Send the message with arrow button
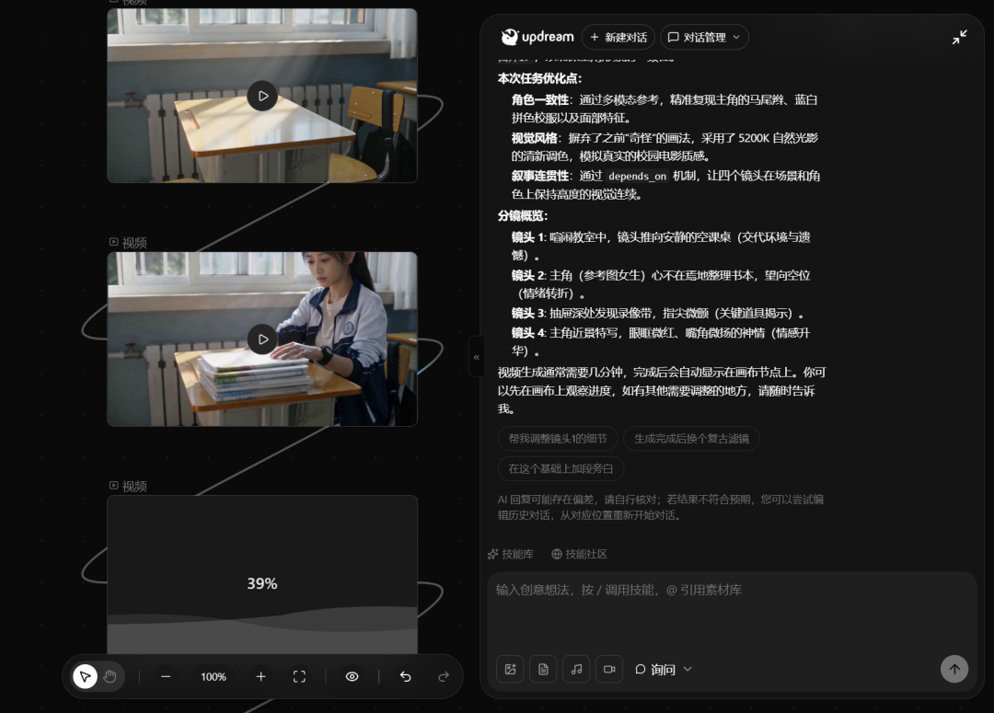994x713 pixels. point(954,669)
